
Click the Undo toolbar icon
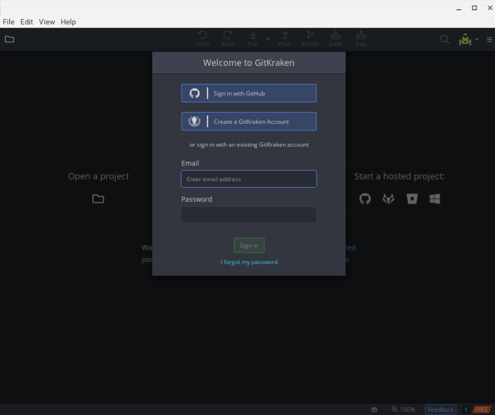(x=202, y=39)
